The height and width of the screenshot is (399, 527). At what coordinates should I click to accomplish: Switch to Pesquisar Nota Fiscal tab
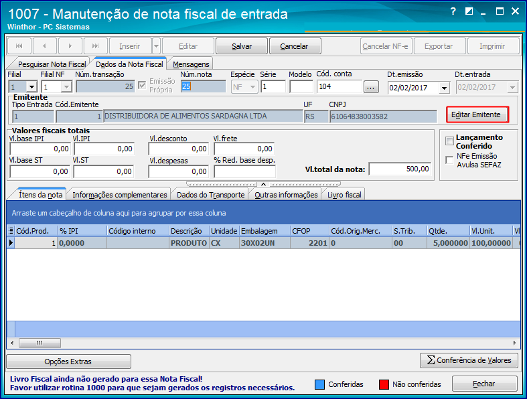pyautogui.click(x=52, y=64)
